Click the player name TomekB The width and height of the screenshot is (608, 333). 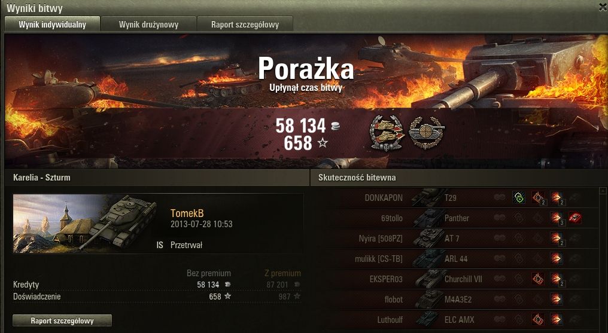pos(187,213)
